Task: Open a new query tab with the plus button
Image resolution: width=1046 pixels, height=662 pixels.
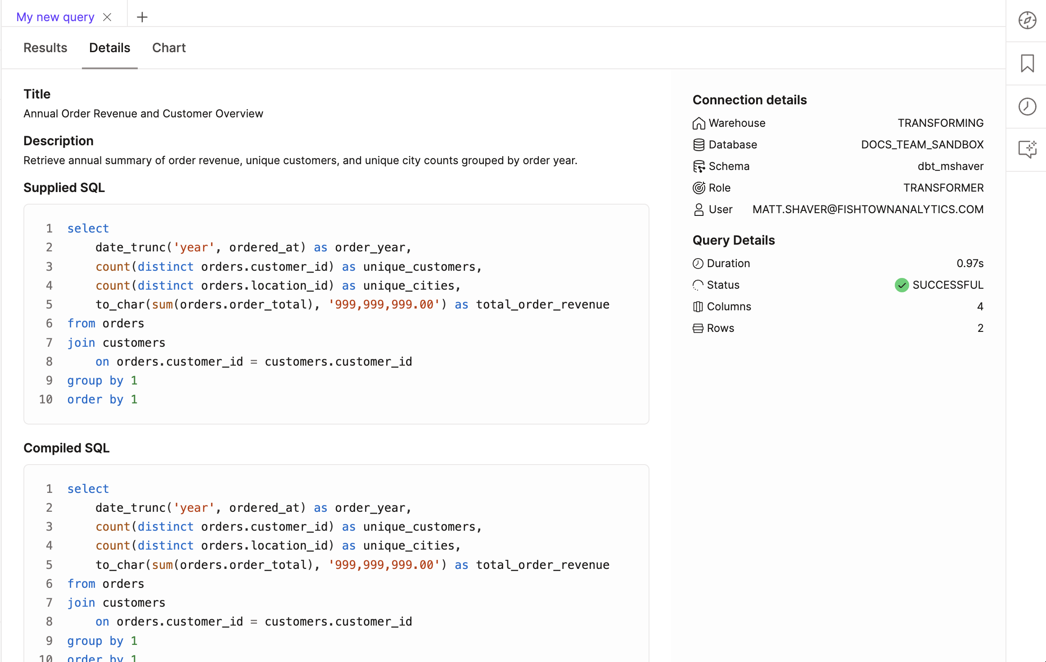Action: click(142, 17)
